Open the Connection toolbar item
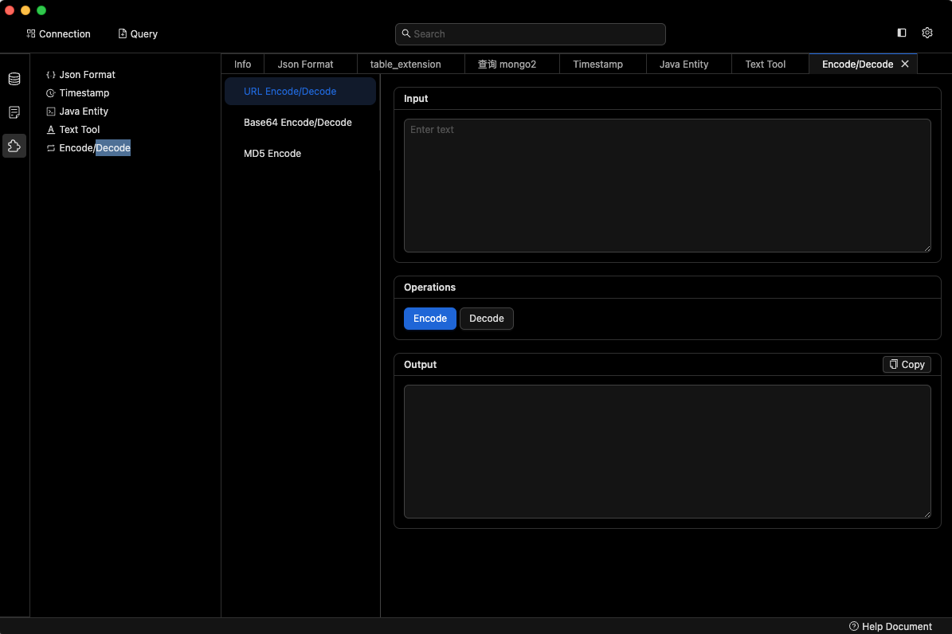 coord(59,34)
